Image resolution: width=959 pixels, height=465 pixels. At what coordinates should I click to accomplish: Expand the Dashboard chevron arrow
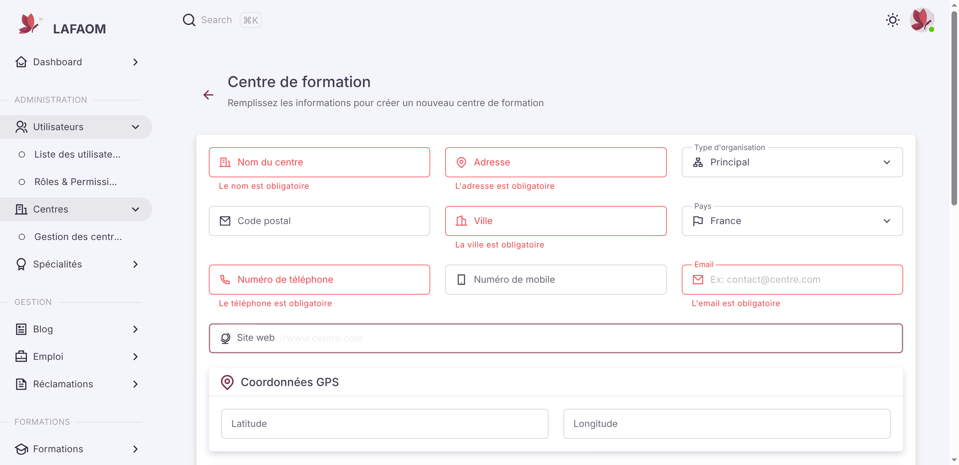pyautogui.click(x=135, y=62)
